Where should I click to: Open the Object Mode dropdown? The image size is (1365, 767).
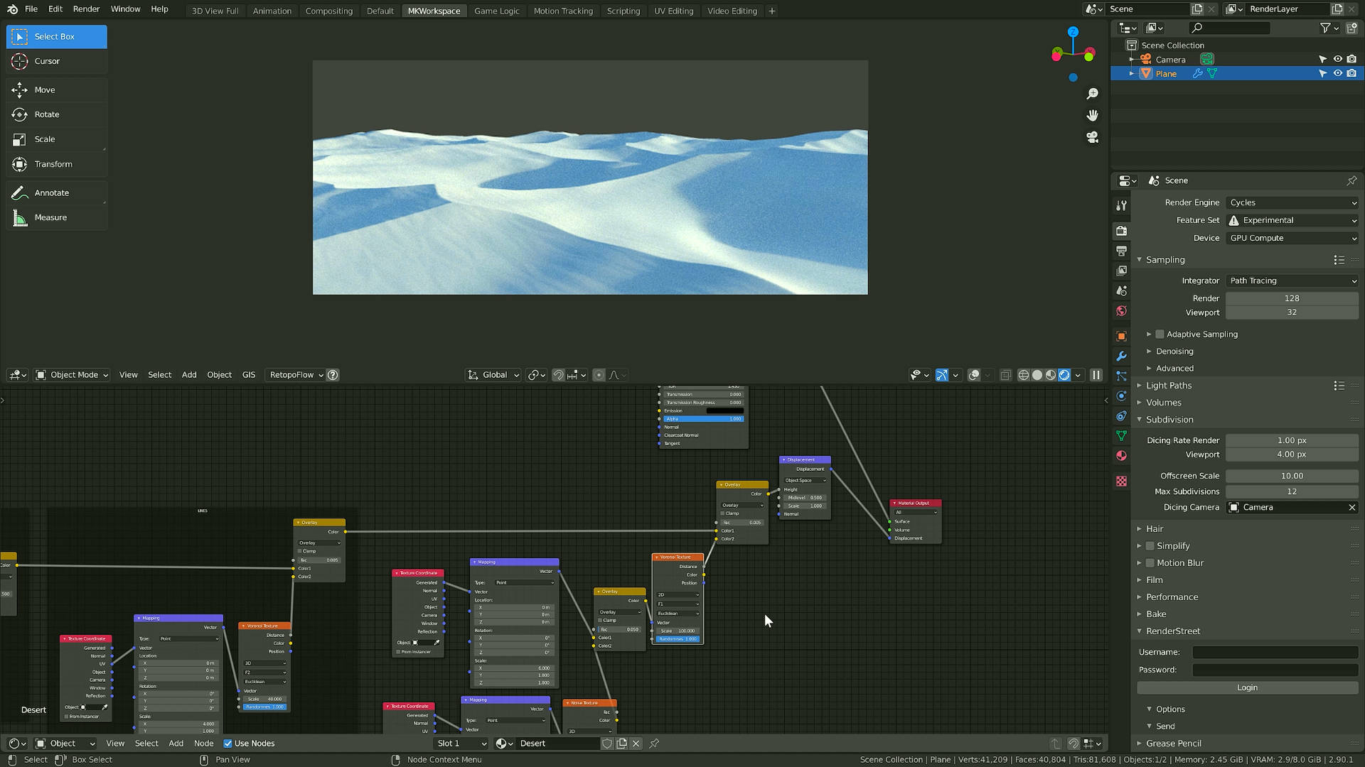coord(72,375)
